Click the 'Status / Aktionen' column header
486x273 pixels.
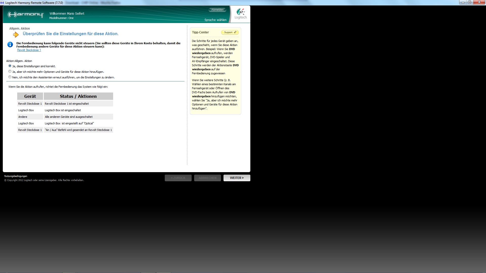pos(78,96)
